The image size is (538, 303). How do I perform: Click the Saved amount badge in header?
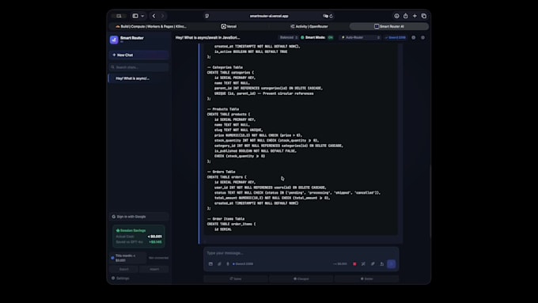point(396,37)
